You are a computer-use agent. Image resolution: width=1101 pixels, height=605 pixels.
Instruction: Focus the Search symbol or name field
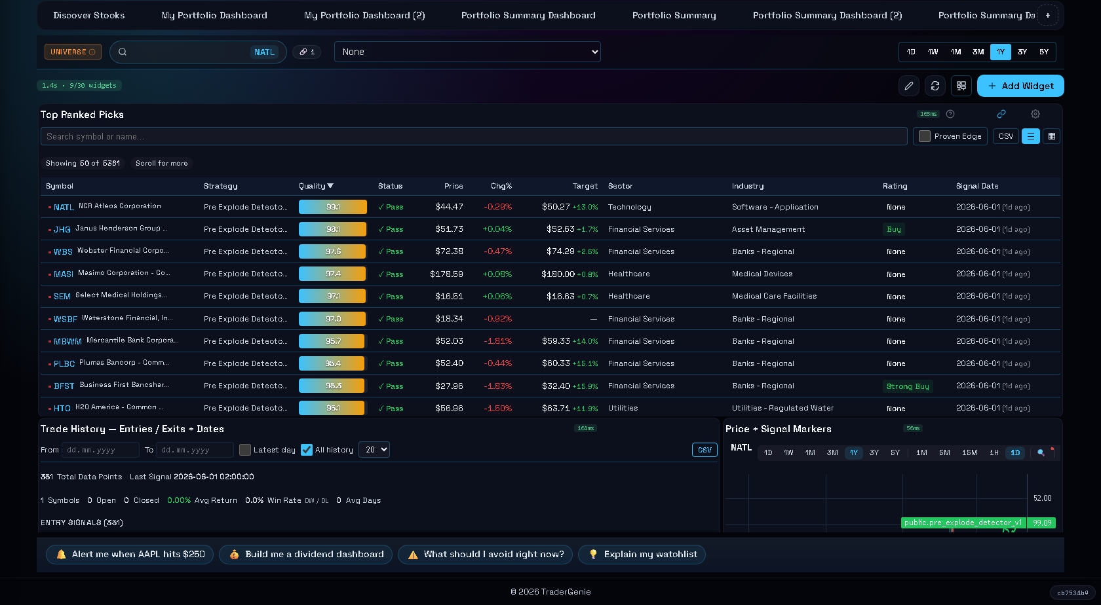coord(474,136)
